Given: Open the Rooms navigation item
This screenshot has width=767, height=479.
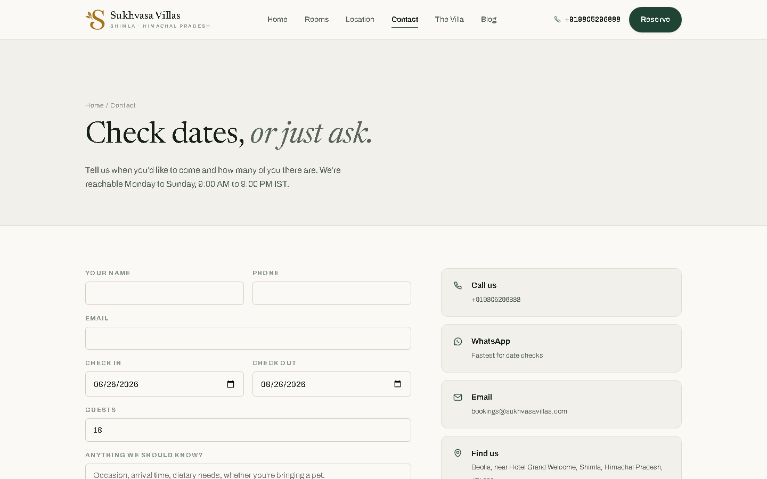Looking at the screenshot, I should point(316,20).
